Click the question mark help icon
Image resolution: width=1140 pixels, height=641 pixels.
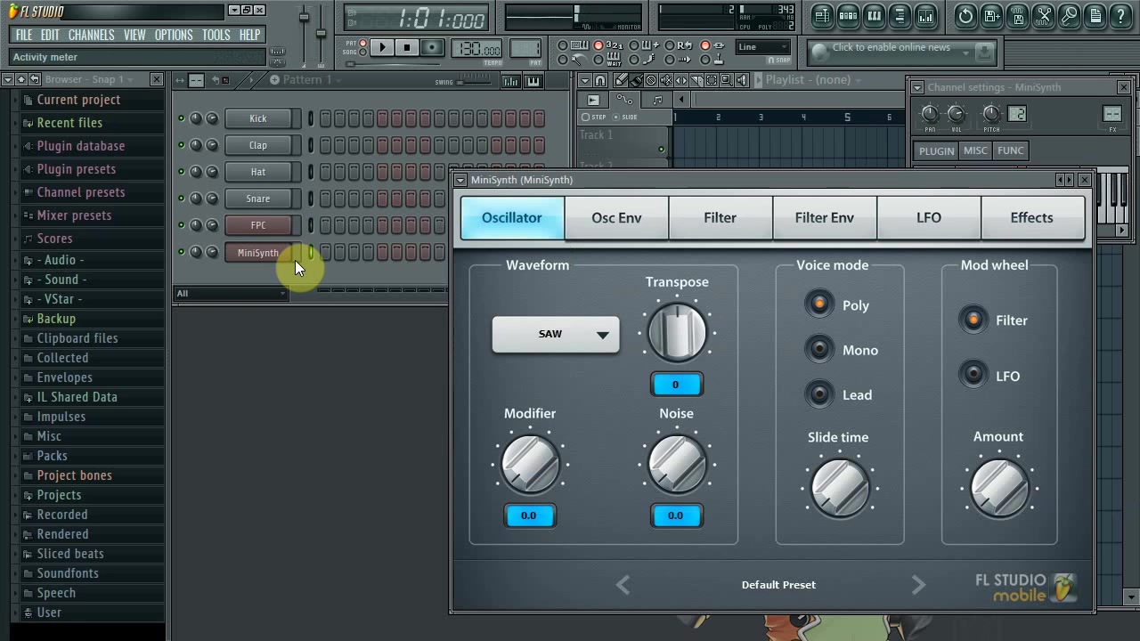click(x=1120, y=16)
